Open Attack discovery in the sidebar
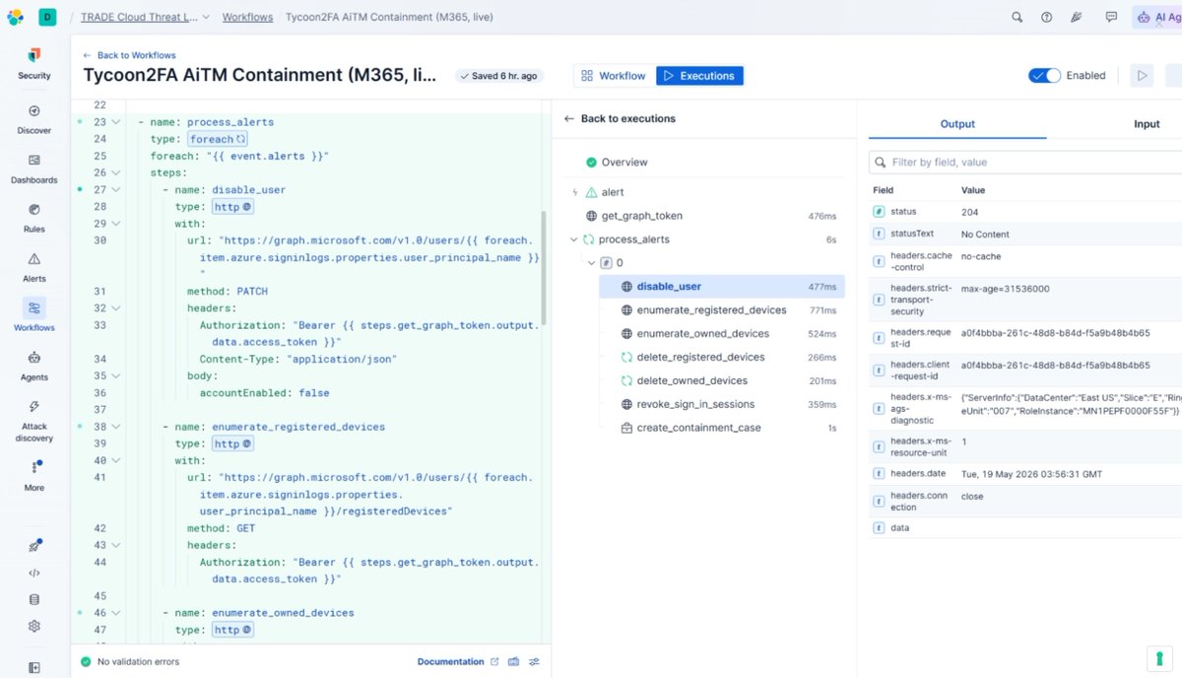 pyautogui.click(x=34, y=421)
